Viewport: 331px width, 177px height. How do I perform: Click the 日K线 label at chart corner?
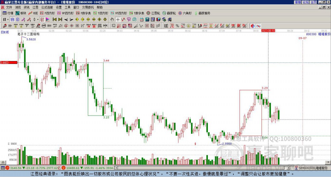pos(5,32)
